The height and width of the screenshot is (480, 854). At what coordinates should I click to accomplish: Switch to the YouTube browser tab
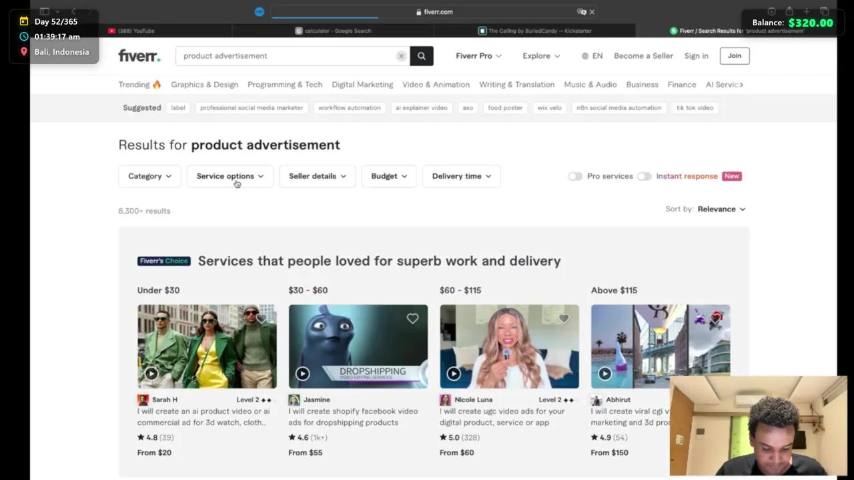pos(131,31)
